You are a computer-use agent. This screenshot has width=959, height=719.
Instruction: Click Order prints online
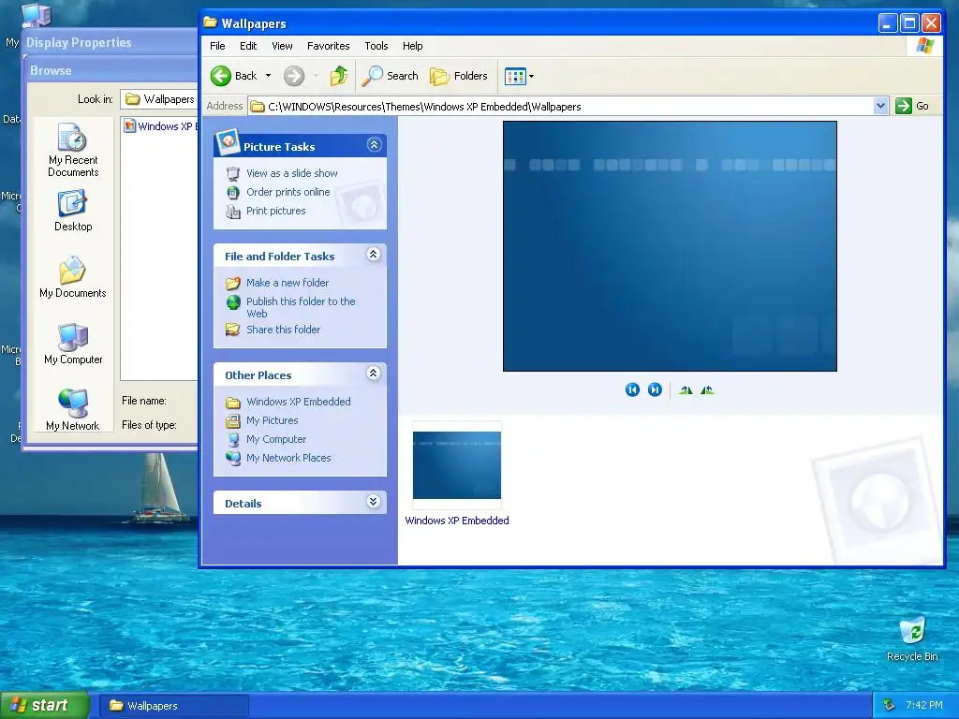click(288, 192)
